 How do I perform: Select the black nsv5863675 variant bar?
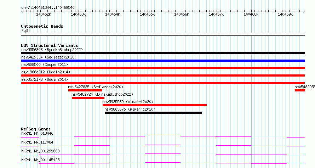click(153, 113)
